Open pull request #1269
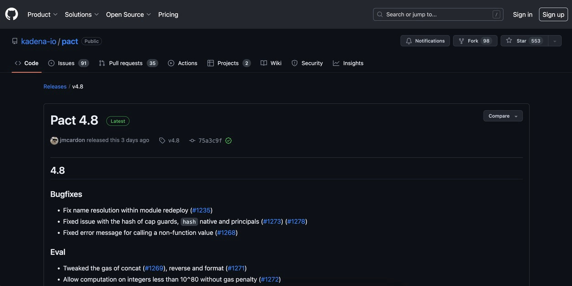This screenshot has width=572, height=286. [x=154, y=268]
